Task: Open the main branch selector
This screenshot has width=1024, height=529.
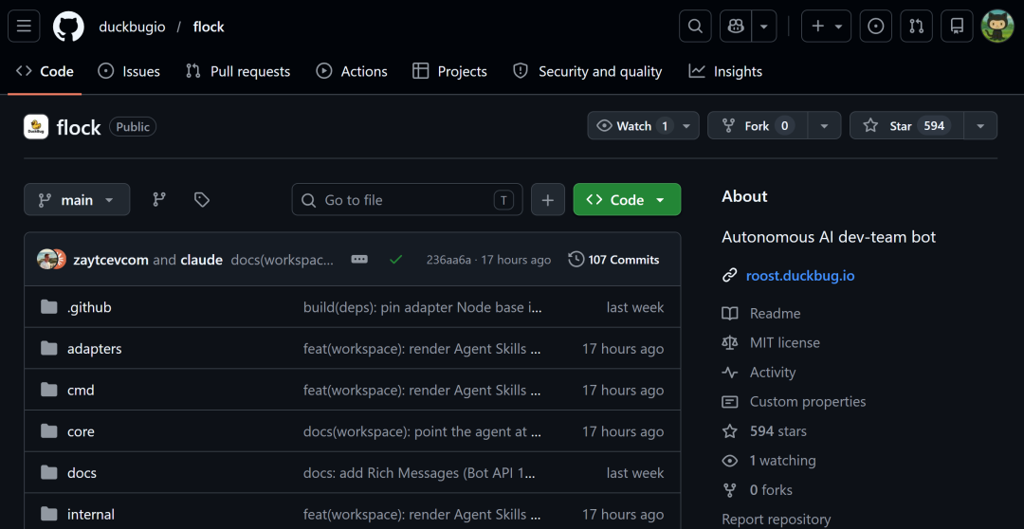Action: tap(77, 200)
